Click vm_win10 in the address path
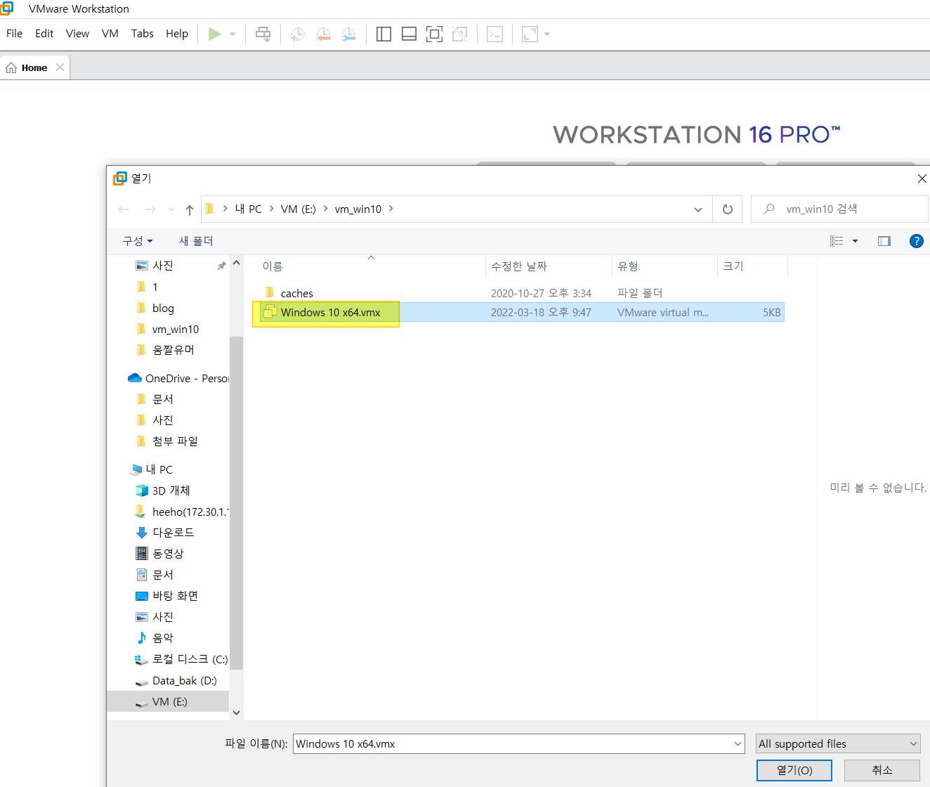 (x=358, y=209)
